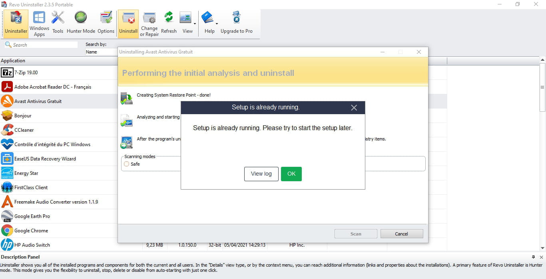Click Change or Repair toolbar icon

[x=149, y=24]
